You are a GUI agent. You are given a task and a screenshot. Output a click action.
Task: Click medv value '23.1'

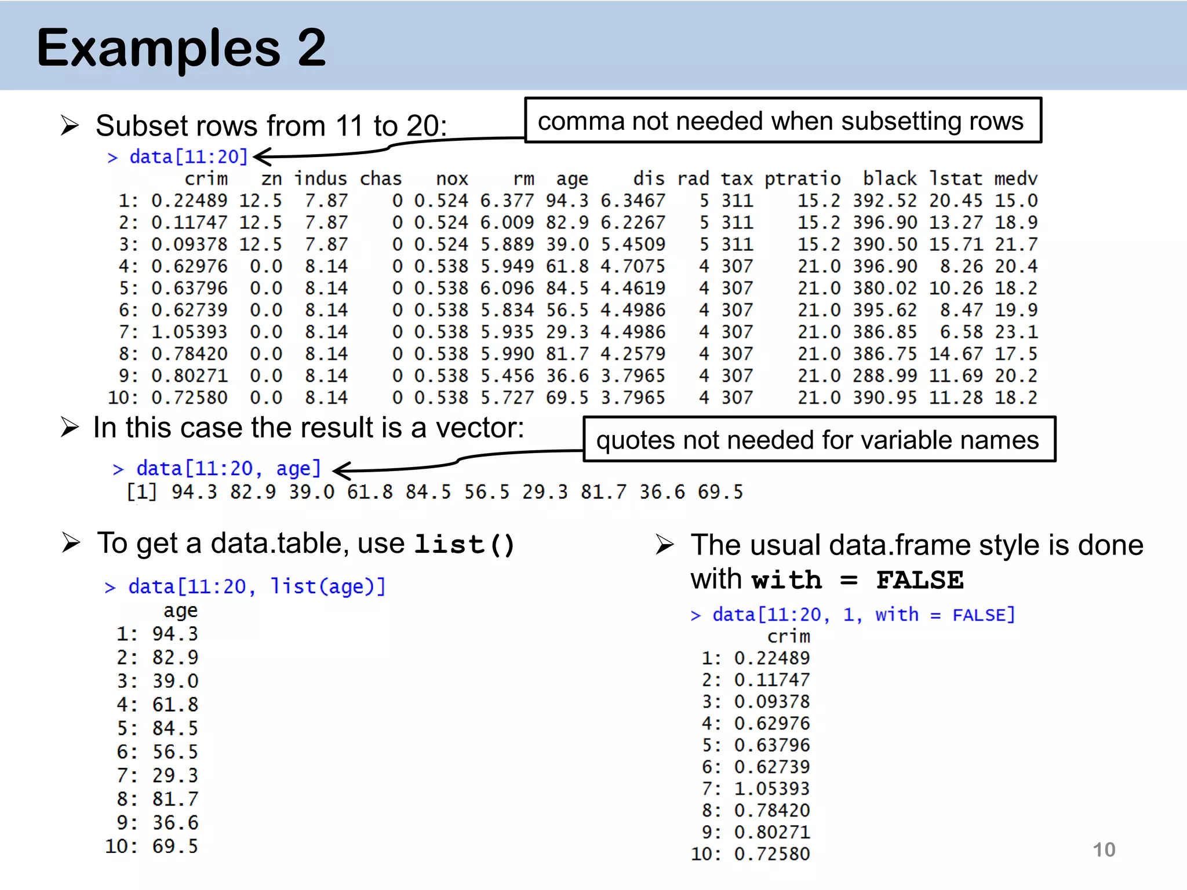1016,332
